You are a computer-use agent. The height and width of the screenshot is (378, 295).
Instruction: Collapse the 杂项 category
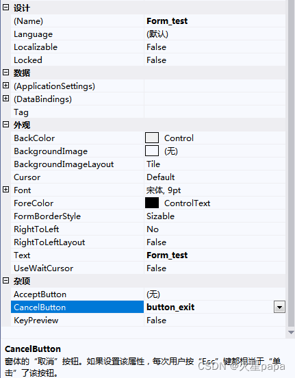pyautogui.click(x=5, y=281)
